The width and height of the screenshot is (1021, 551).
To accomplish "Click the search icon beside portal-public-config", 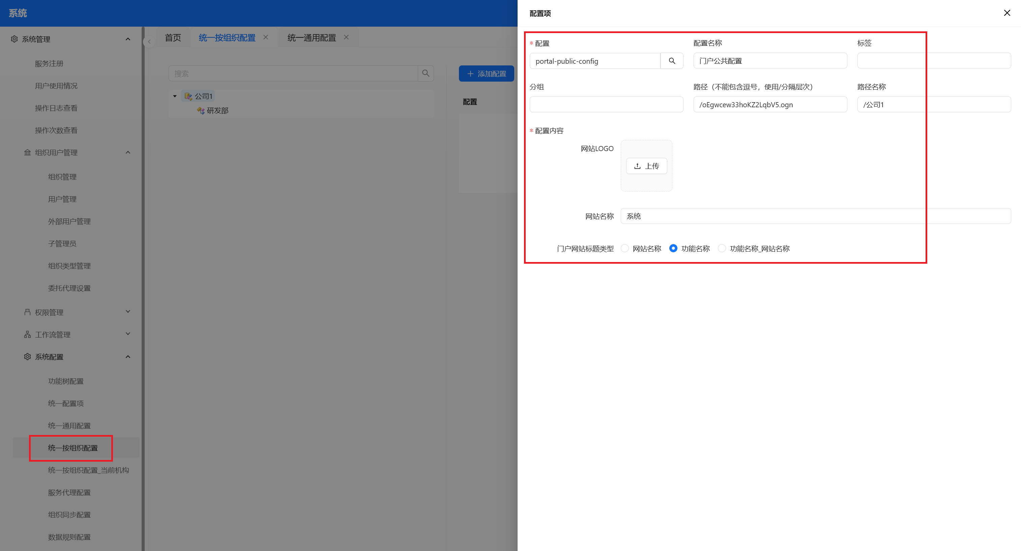I will coord(672,61).
